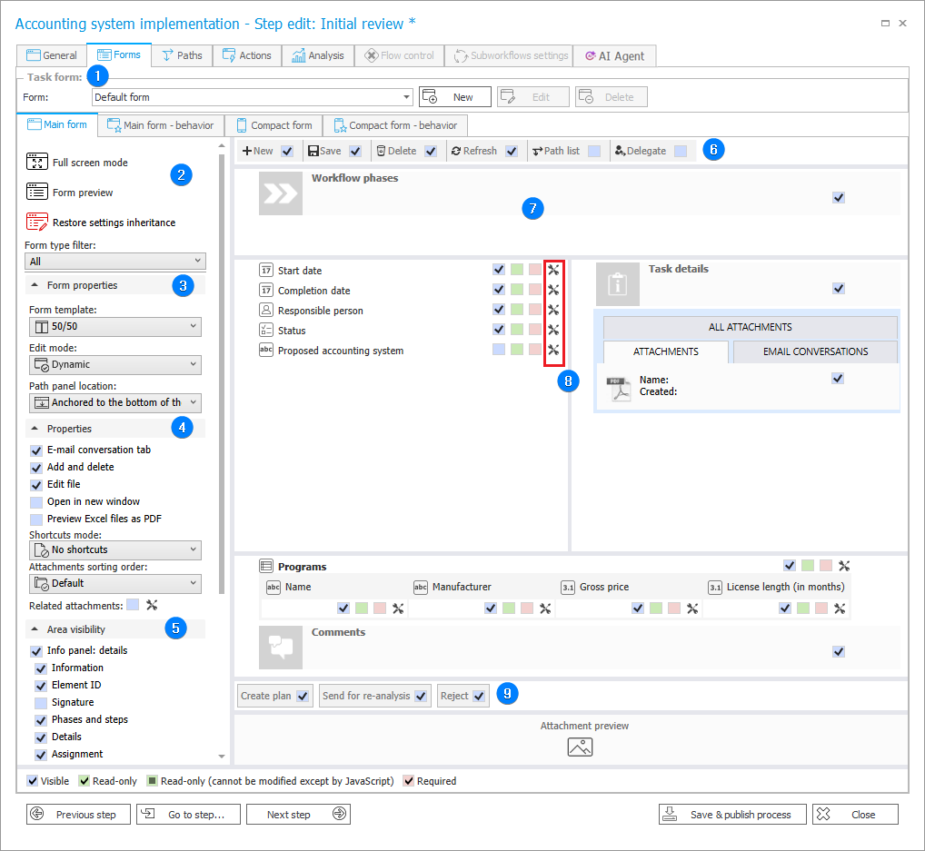Open settings for Proposed accounting system
Viewport: 925px width, 851px height.
553,350
